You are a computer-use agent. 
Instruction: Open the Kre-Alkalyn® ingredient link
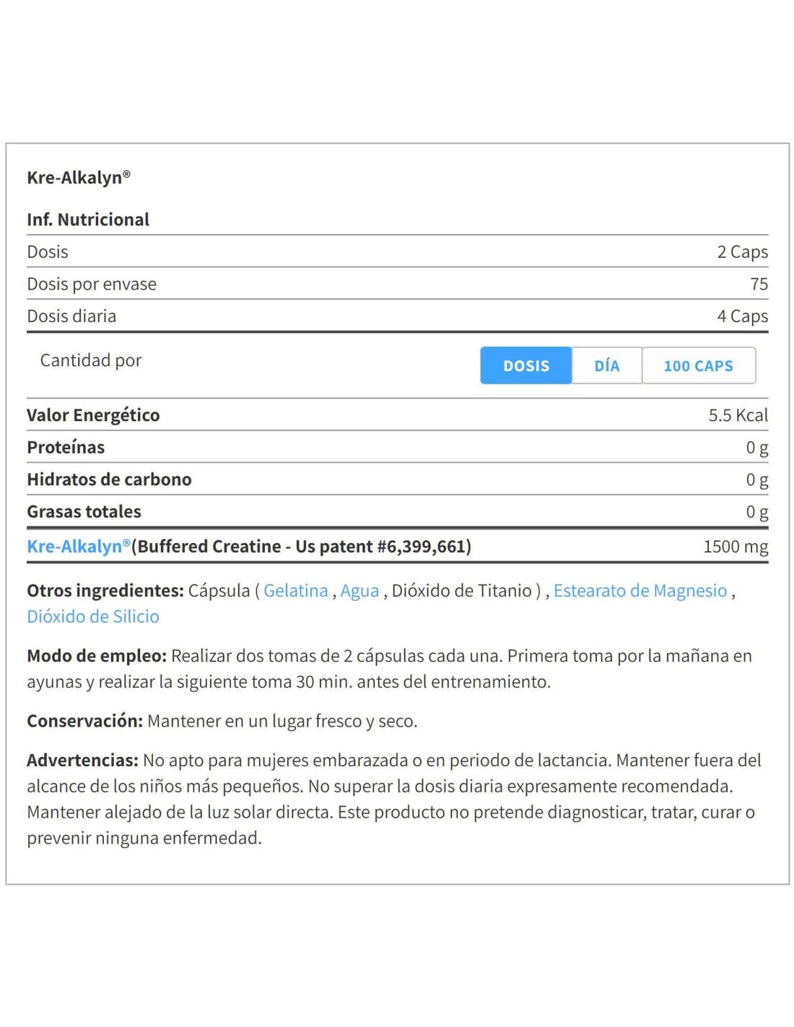click(x=79, y=546)
